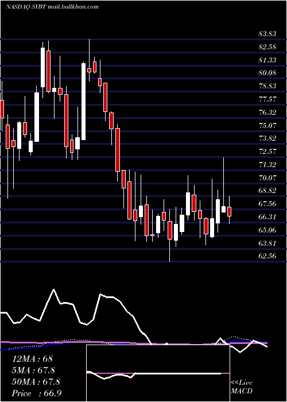Click the 73.82 price axis label
The width and height of the screenshot is (287, 402).
[267, 138]
